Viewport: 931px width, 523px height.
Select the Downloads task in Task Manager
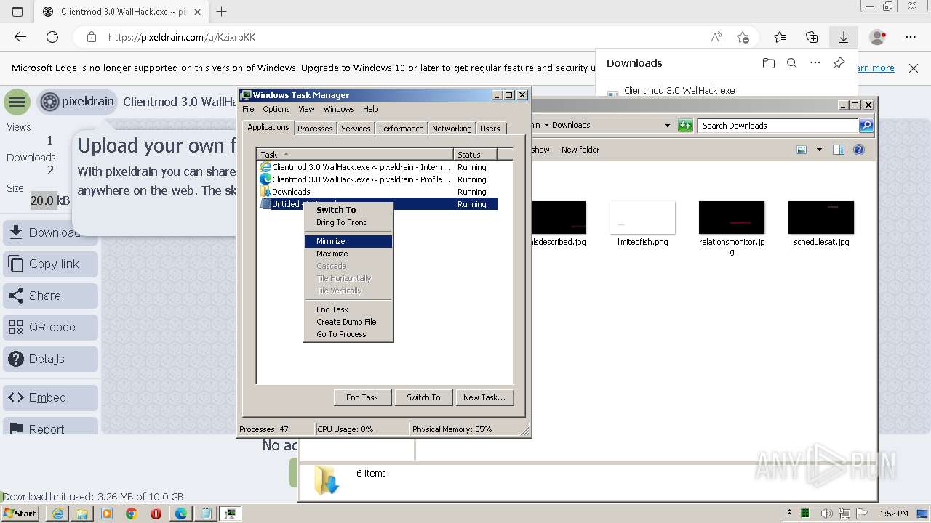[377, 192]
